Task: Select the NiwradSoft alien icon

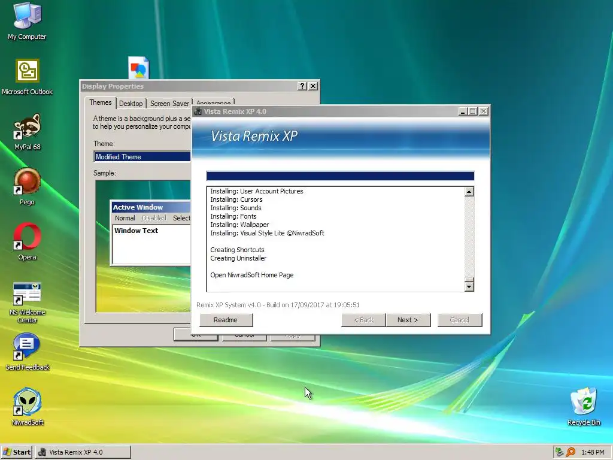Action: pyautogui.click(x=27, y=407)
